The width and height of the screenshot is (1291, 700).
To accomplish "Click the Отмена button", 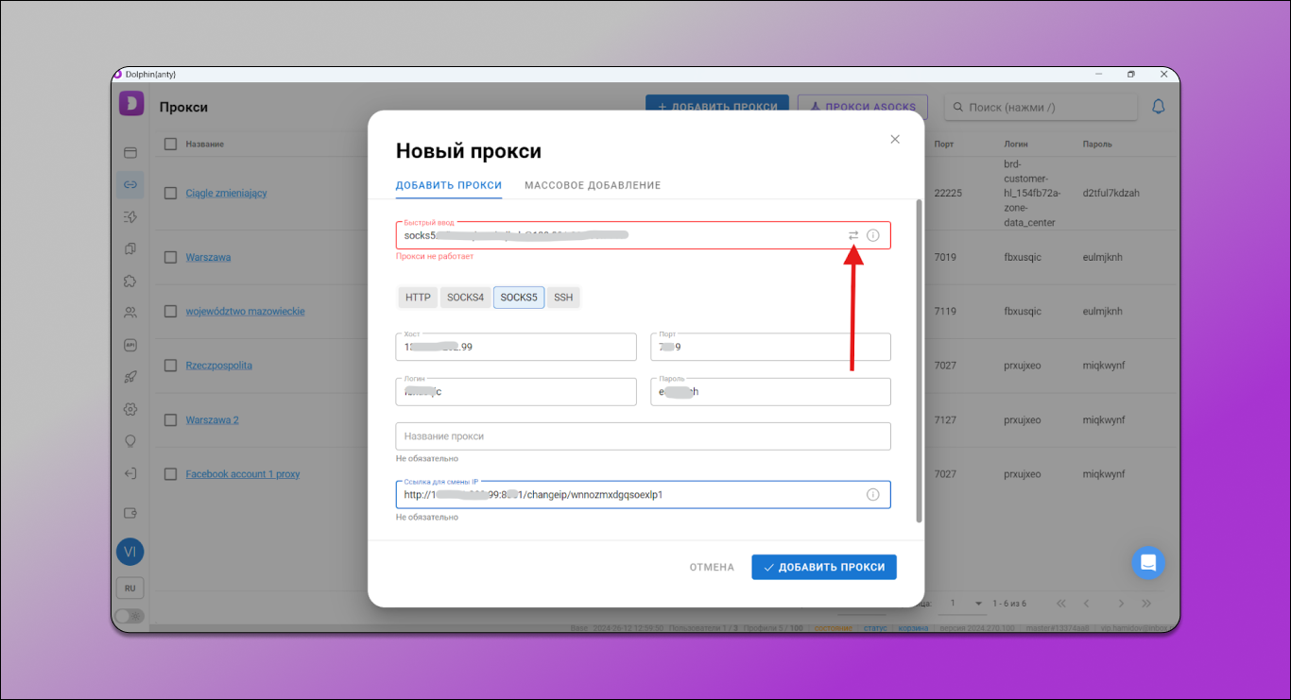I will click(x=712, y=567).
